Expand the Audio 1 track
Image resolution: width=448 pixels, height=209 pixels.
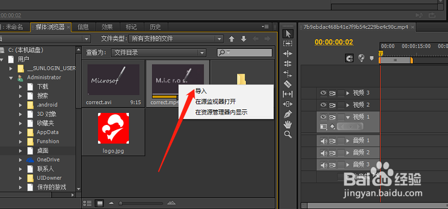(348, 140)
